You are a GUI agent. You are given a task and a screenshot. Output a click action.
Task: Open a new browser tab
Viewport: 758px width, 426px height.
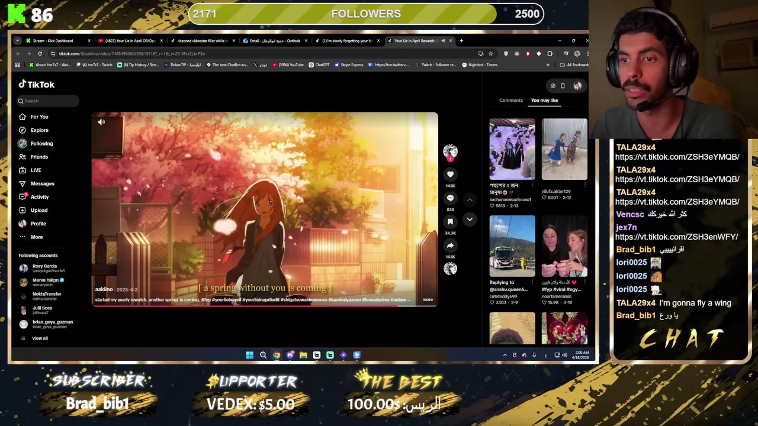click(461, 41)
